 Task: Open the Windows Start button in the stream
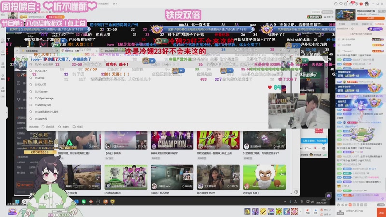[17, 202]
